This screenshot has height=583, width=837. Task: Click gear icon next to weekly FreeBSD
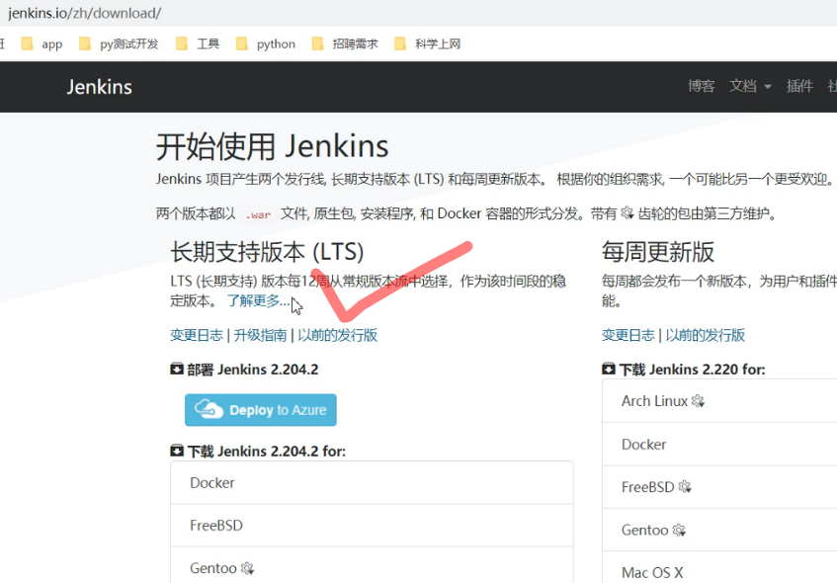click(685, 487)
